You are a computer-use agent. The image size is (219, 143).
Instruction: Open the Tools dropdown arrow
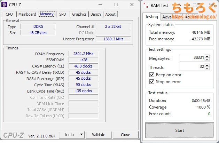pyautogui.click(x=81, y=135)
